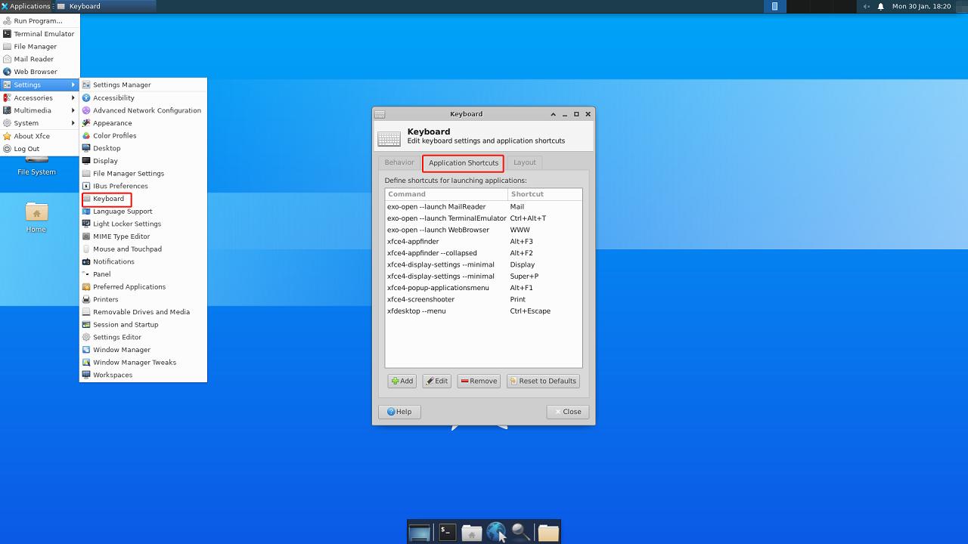
Task: Open the Keyboard window menu icon in titlebar
Action: (380, 114)
